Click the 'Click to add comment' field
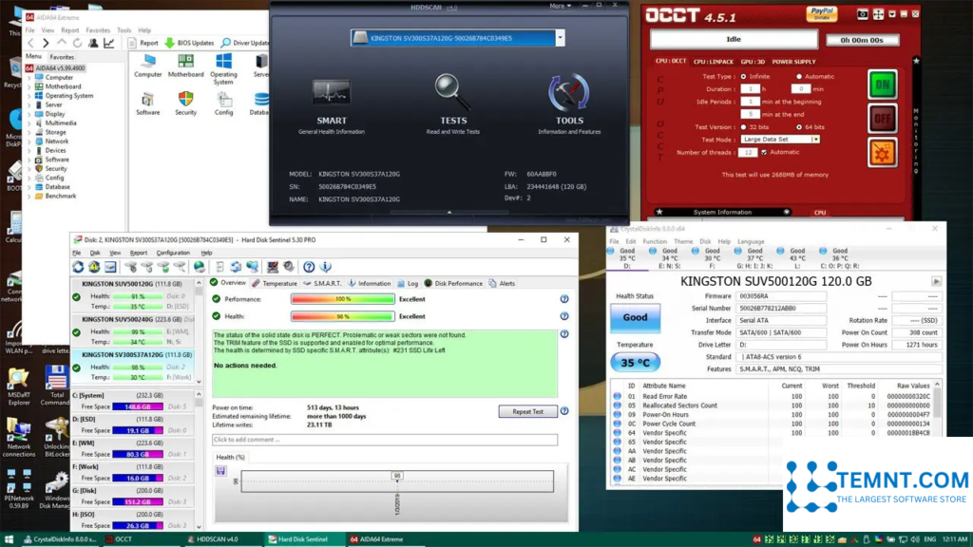 (385, 440)
